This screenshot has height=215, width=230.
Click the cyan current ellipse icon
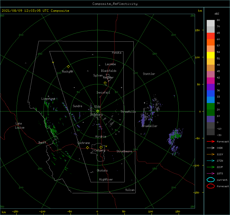[x=211, y=180]
